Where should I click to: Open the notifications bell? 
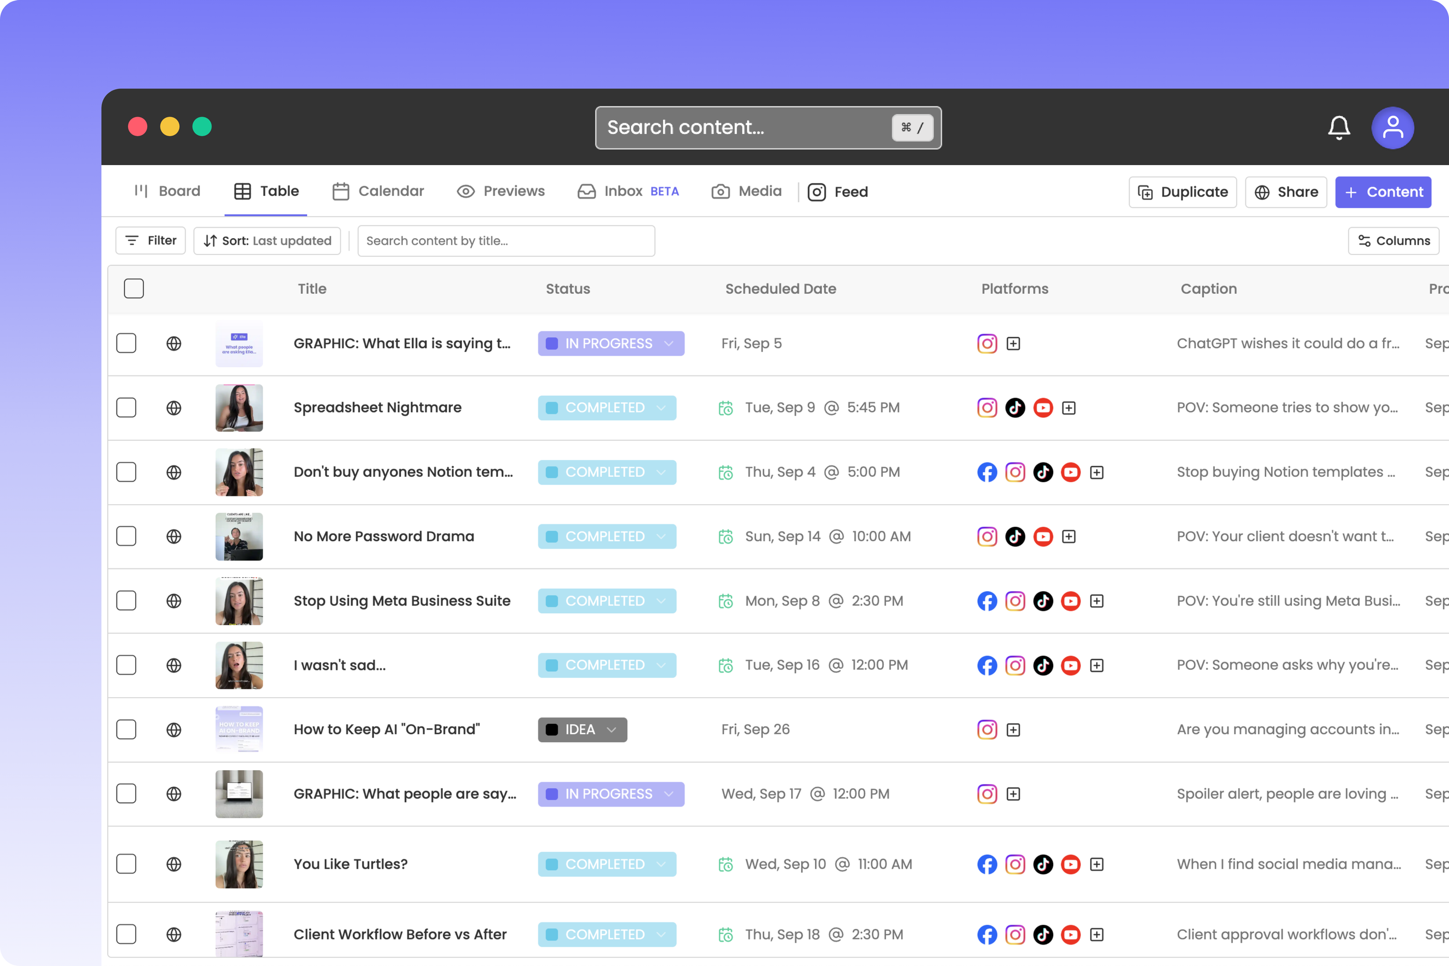1338,127
